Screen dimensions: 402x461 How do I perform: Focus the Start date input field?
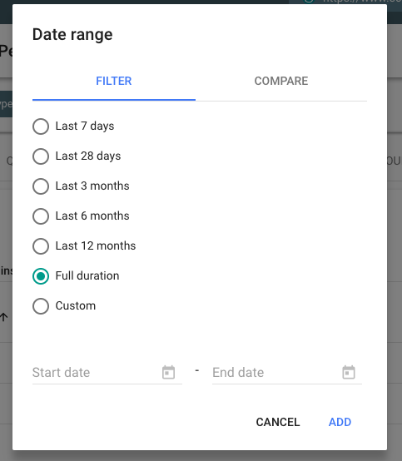pyautogui.click(x=107, y=373)
